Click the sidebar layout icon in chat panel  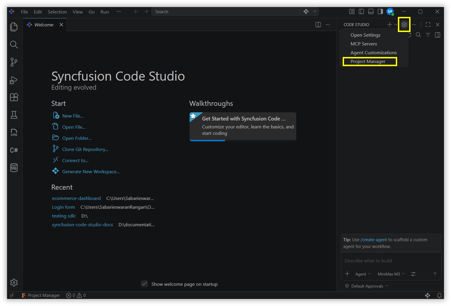coord(437,35)
